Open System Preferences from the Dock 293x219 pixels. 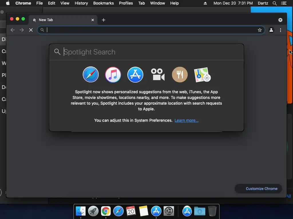pyautogui.click(x=169, y=211)
